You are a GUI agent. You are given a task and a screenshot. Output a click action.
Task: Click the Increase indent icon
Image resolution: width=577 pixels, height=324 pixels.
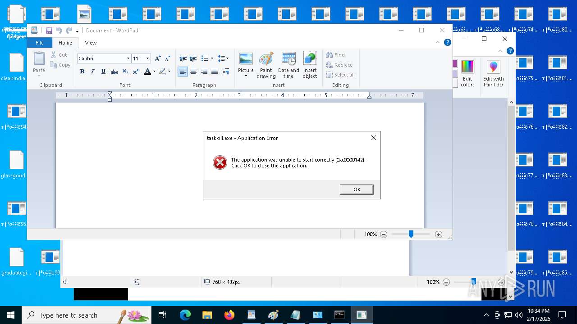193,58
